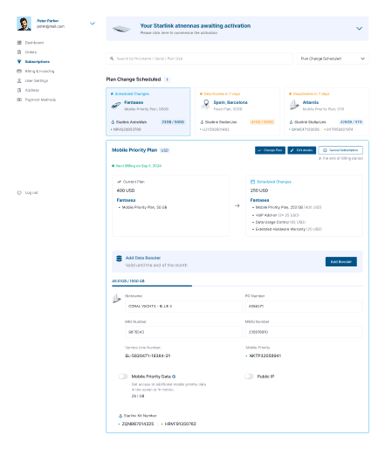Click the User Settings person icon
The width and height of the screenshot is (385, 449).
click(x=19, y=80)
